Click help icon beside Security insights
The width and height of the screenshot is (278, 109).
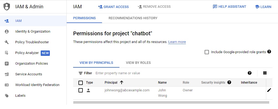coord(229,83)
